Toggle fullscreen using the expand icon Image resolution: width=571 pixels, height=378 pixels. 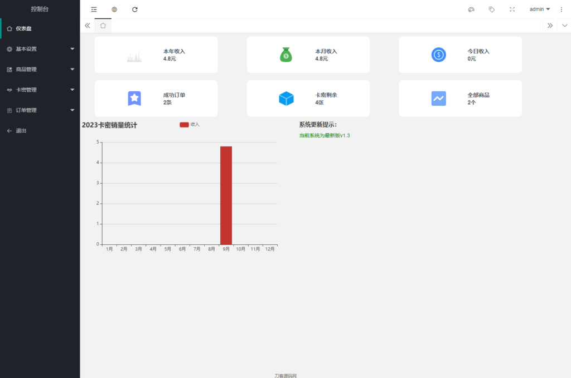coord(511,9)
